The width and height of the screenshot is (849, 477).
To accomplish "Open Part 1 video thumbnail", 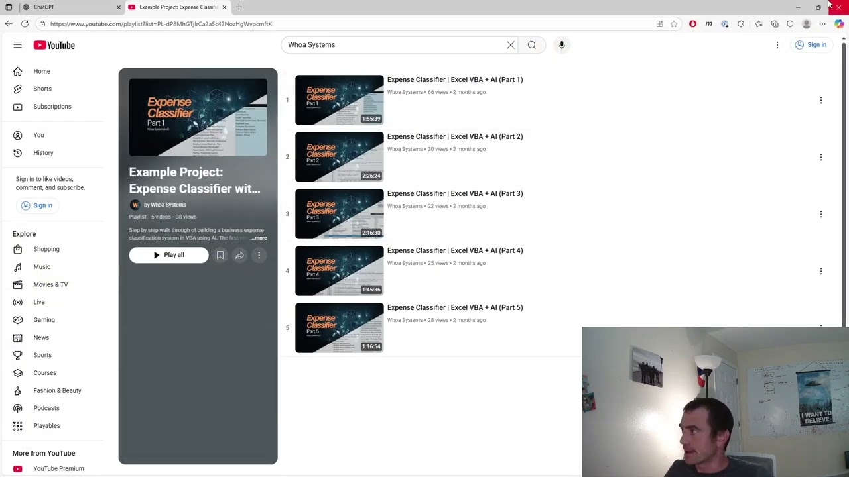I will click(x=340, y=100).
